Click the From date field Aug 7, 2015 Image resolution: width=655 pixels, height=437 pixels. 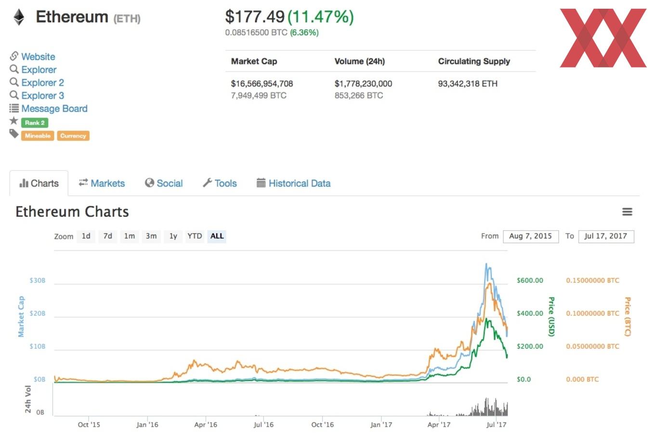[531, 236]
